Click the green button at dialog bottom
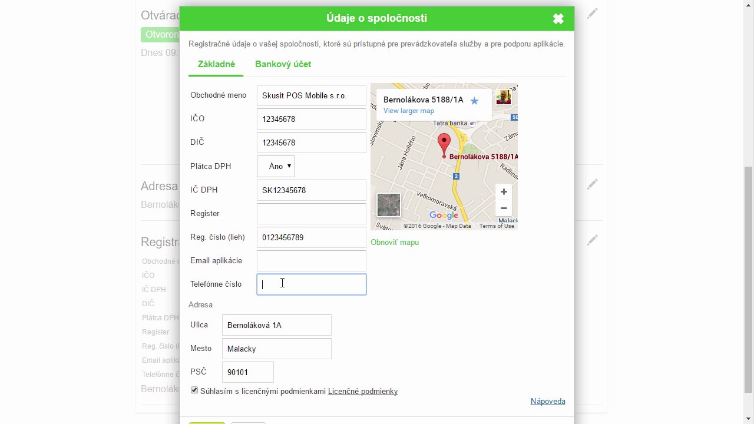The height and width of the screenshot is (424, 754). [207, 422]
